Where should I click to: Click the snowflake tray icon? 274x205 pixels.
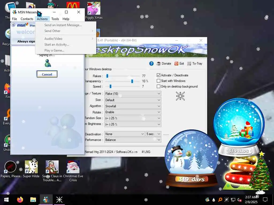click(x=226, y=200)
